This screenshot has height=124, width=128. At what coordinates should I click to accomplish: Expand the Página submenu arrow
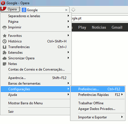68,21
